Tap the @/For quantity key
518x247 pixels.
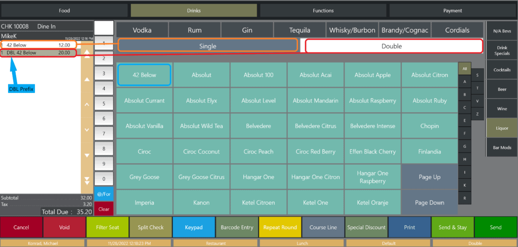point(104,194)
